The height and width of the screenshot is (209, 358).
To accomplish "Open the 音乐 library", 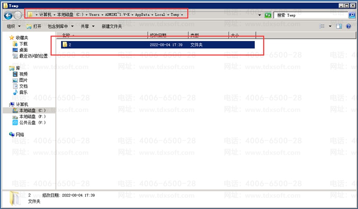I will click(23, 92).
